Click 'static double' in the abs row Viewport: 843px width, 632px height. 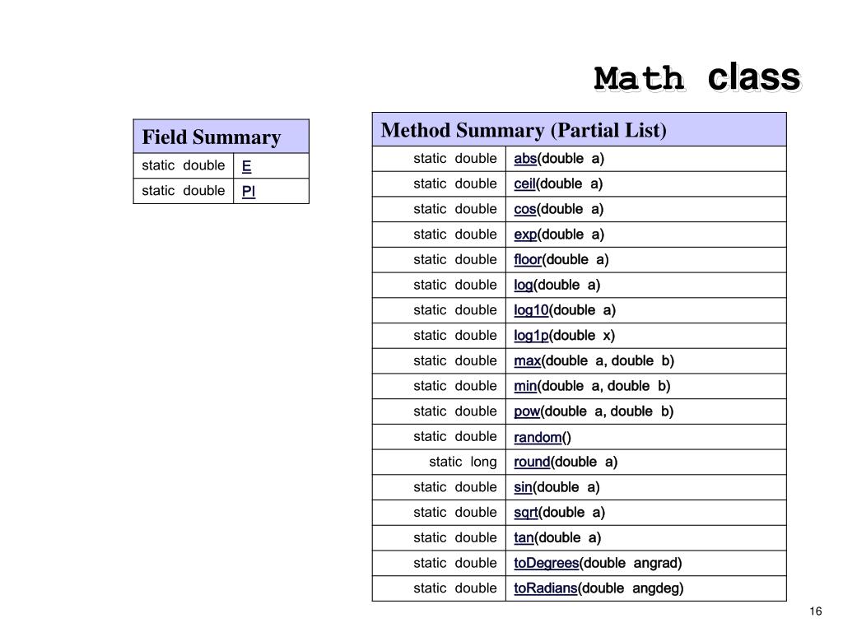(455, 159)
